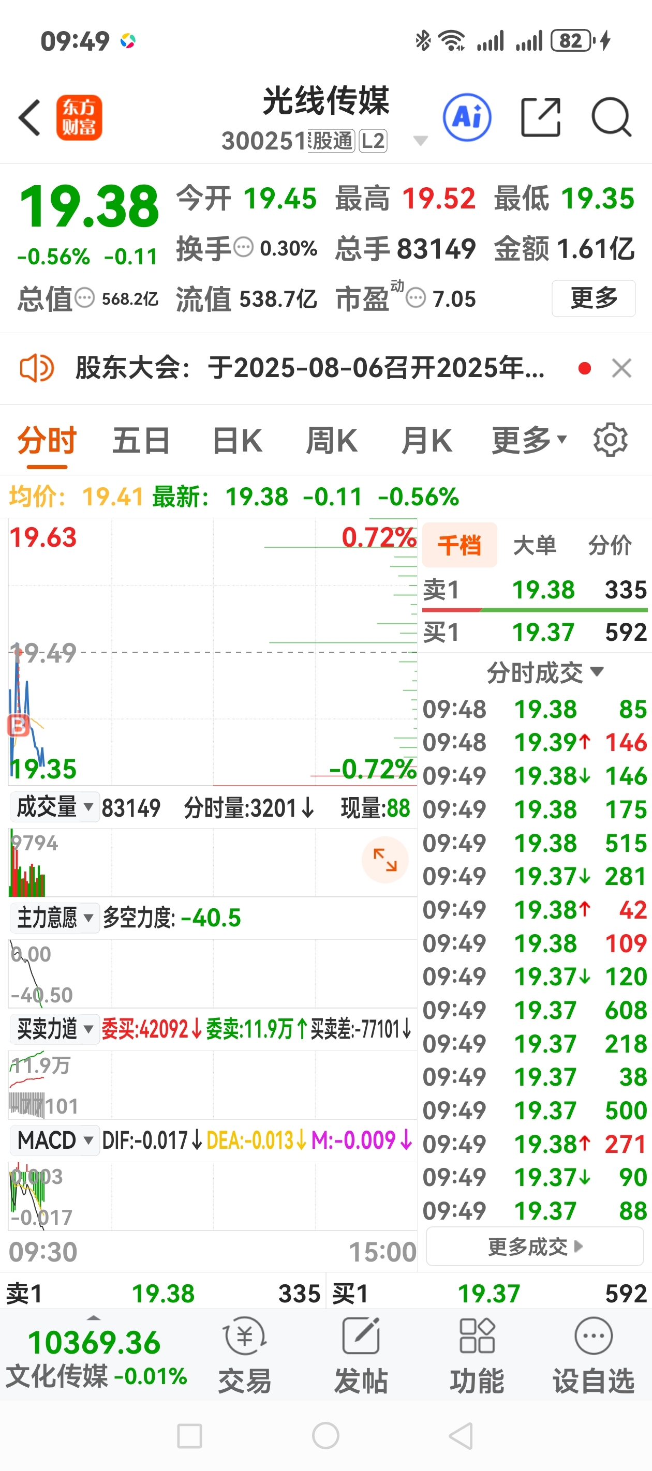Select the 分价 tab
This screenshot has width=652, height=1471.
pyautogui.click(x=610, y=545)
